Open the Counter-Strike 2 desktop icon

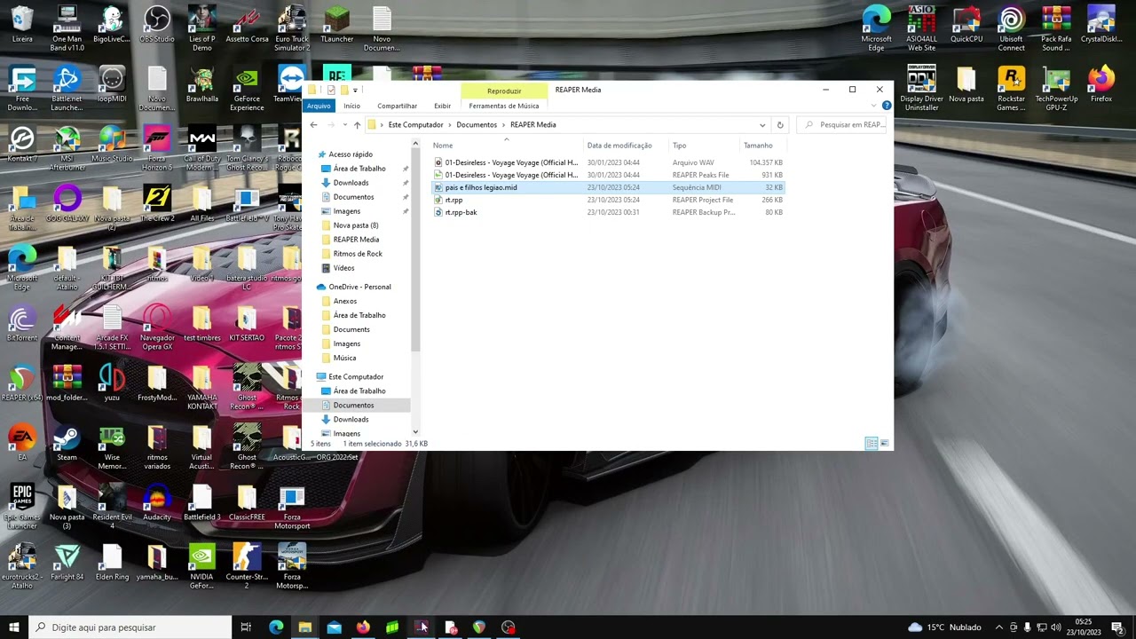247,568
